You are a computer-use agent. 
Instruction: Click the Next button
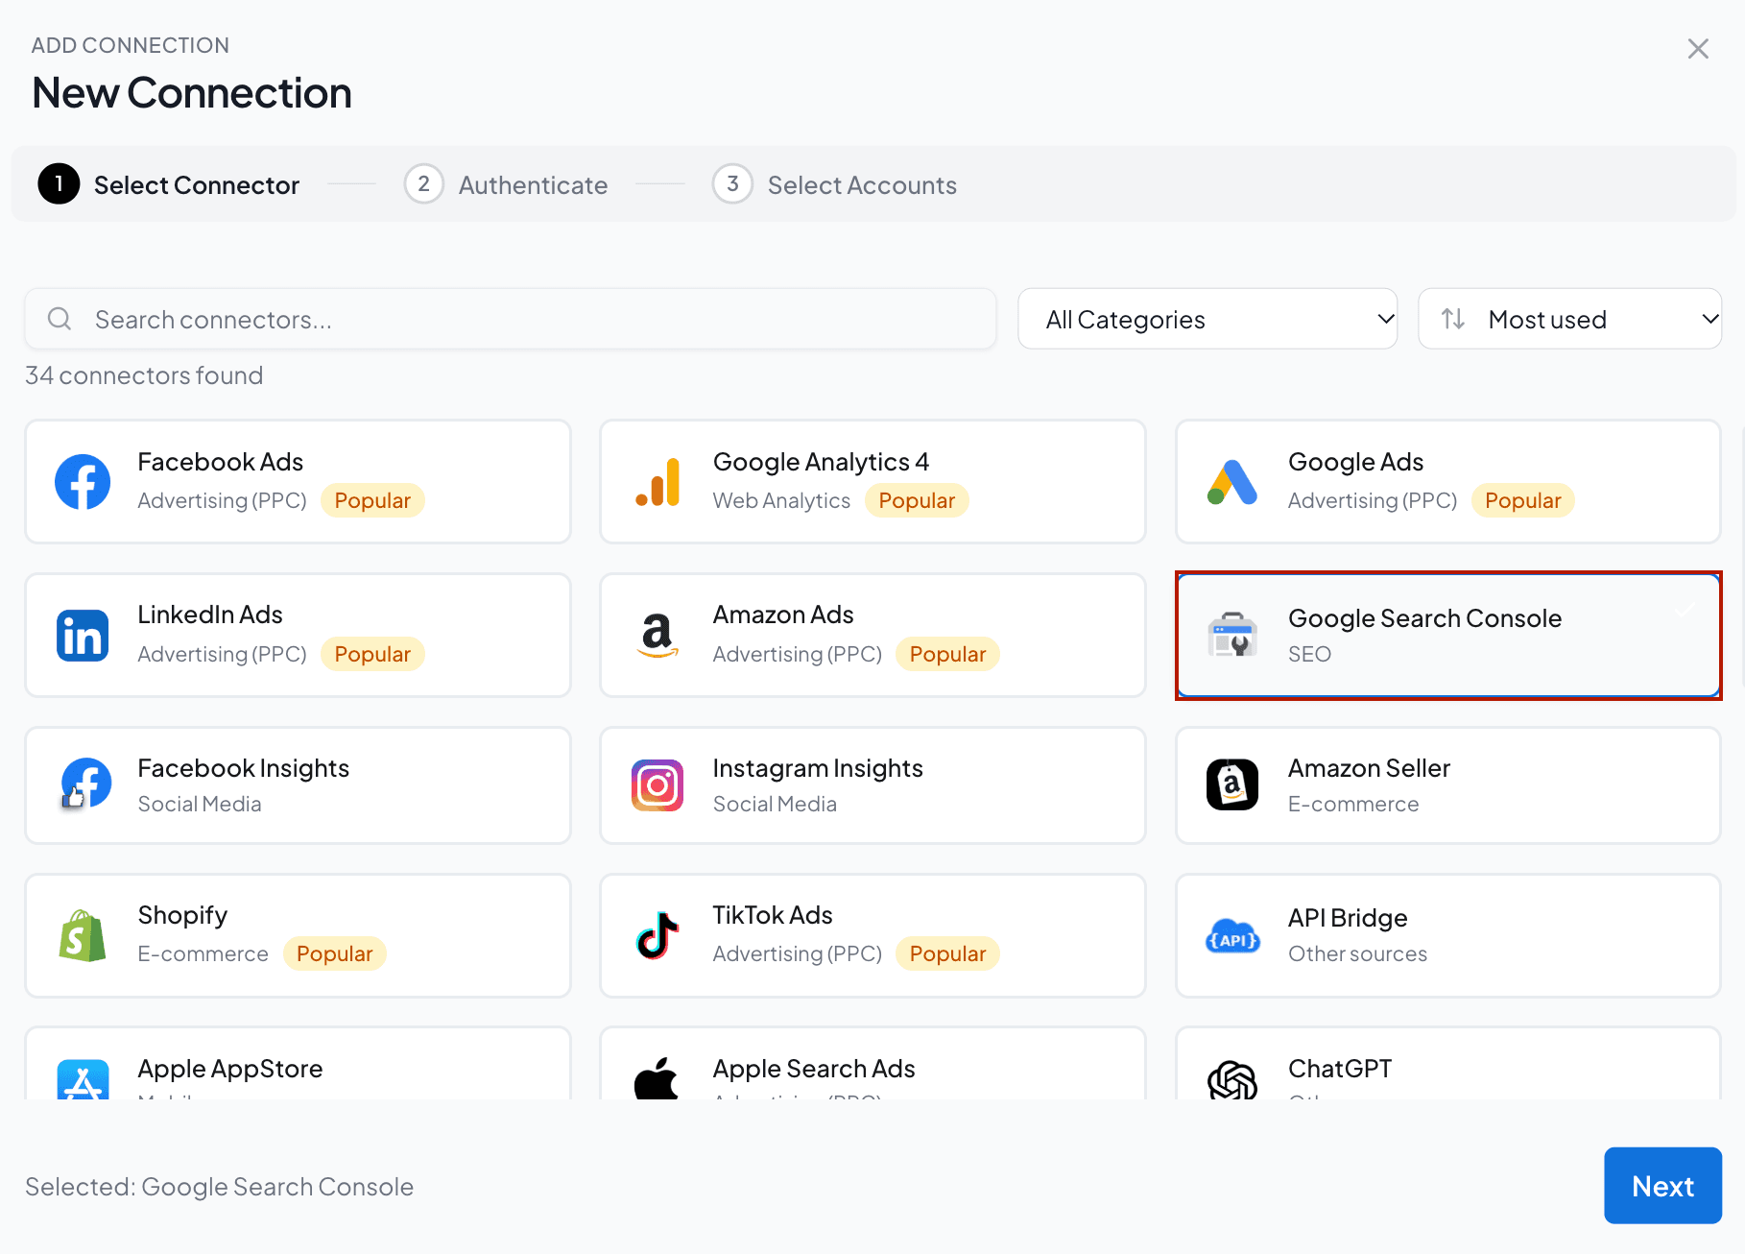[1663, 1186]
